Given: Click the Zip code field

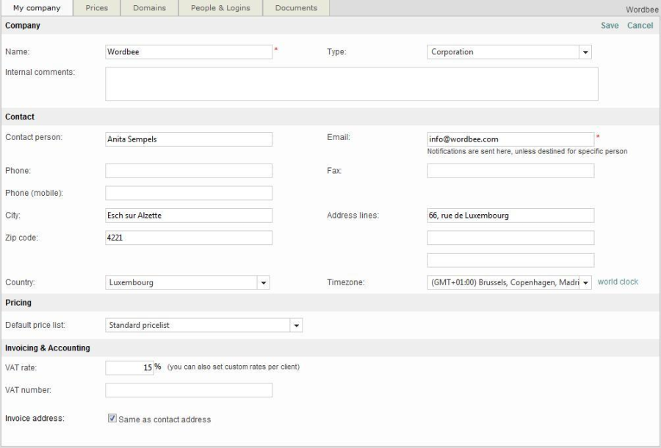Looking at the screenshot, I should point(189,238).
